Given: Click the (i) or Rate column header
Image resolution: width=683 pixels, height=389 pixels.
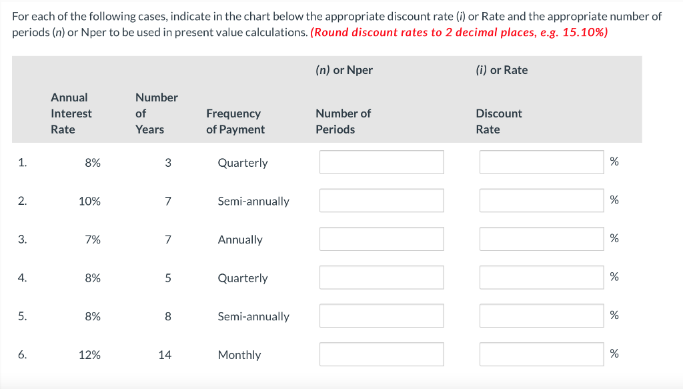Looking at the screenshot, I should click(502, 70).
